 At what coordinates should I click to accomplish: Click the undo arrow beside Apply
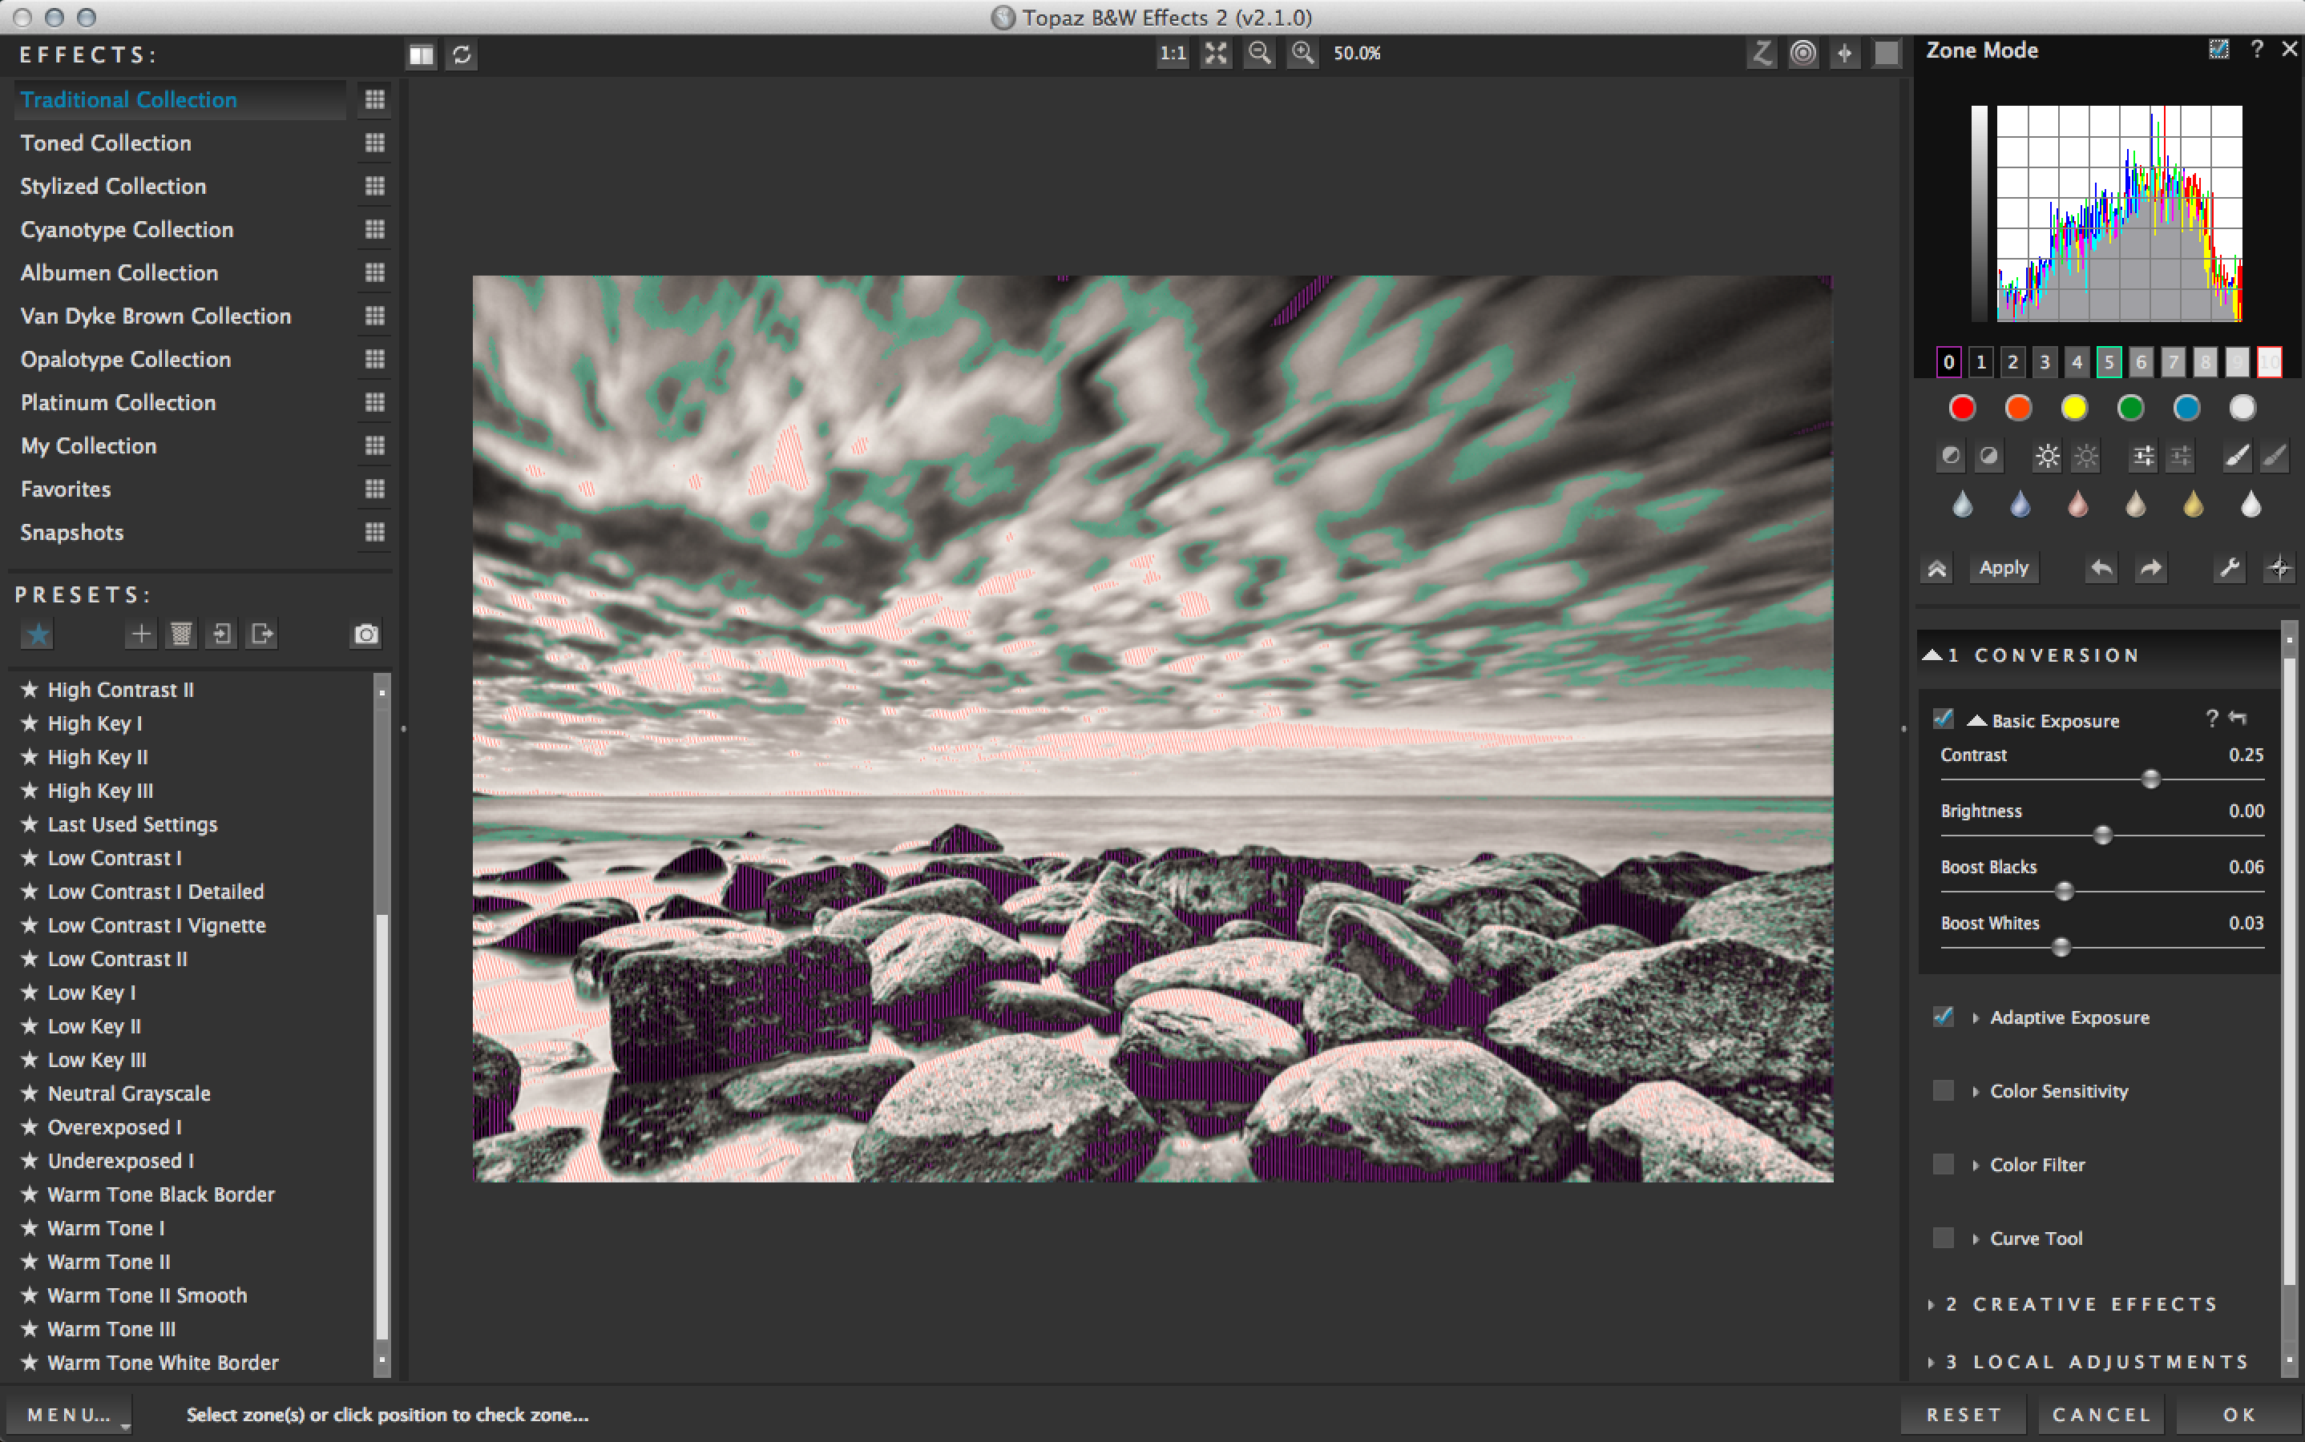[2101, 569]
